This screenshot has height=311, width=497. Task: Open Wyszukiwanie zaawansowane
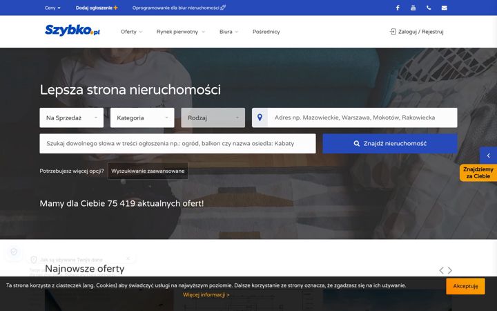pos(148,171)
